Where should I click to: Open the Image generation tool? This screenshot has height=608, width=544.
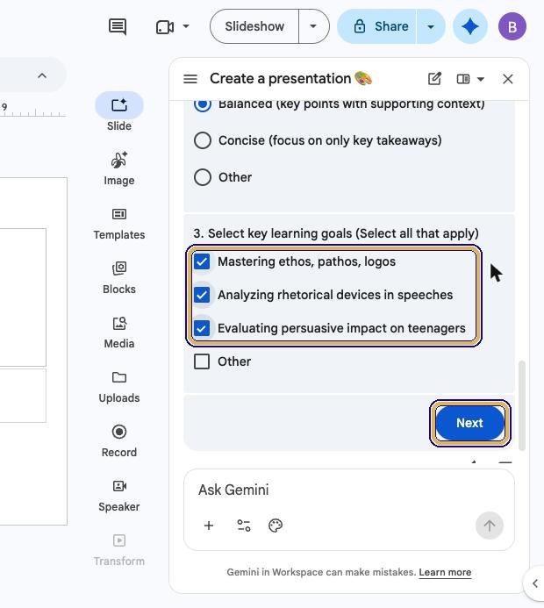[119, 168]
